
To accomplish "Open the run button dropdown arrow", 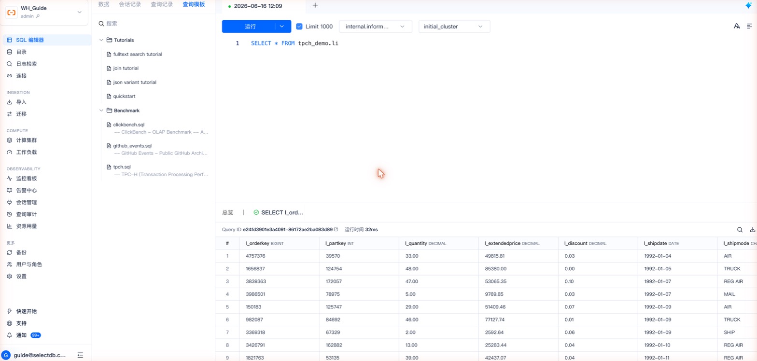I will 283,27.
